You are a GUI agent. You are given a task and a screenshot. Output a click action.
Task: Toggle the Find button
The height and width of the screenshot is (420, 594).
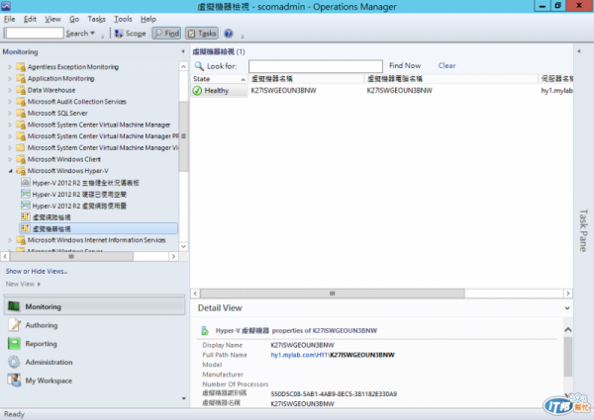pyautogui.click(x=166, y=34)
